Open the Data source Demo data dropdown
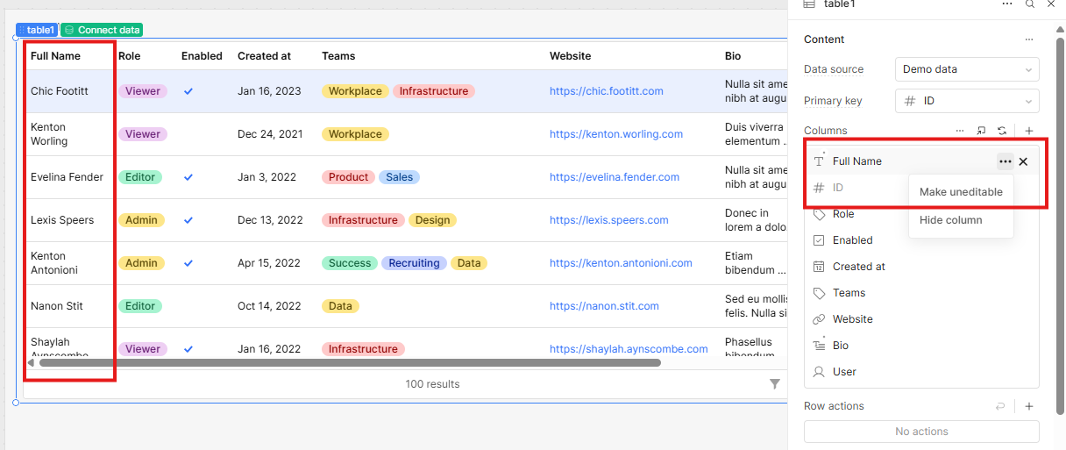Viewport: 1066px width, 450px height. tap(967, 69)
